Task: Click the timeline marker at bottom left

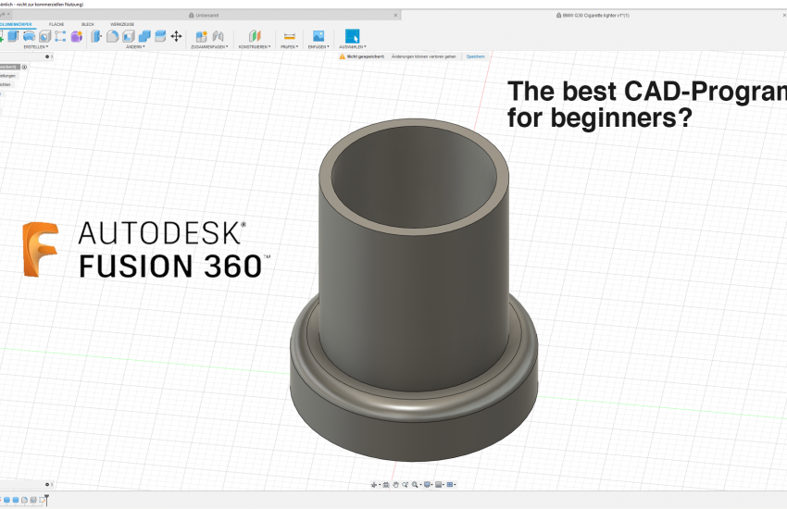Action: point(45,501)
